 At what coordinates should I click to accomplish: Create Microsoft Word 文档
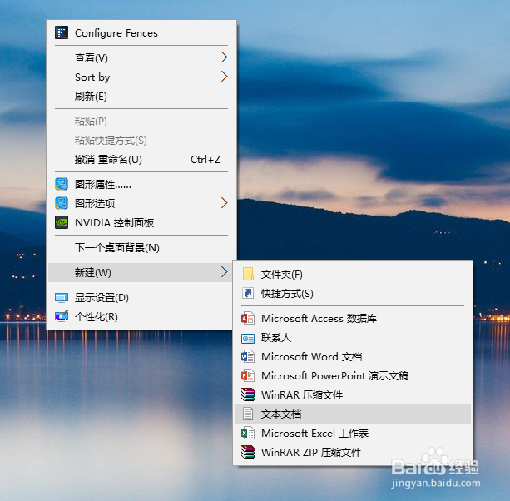pos(353,357)
